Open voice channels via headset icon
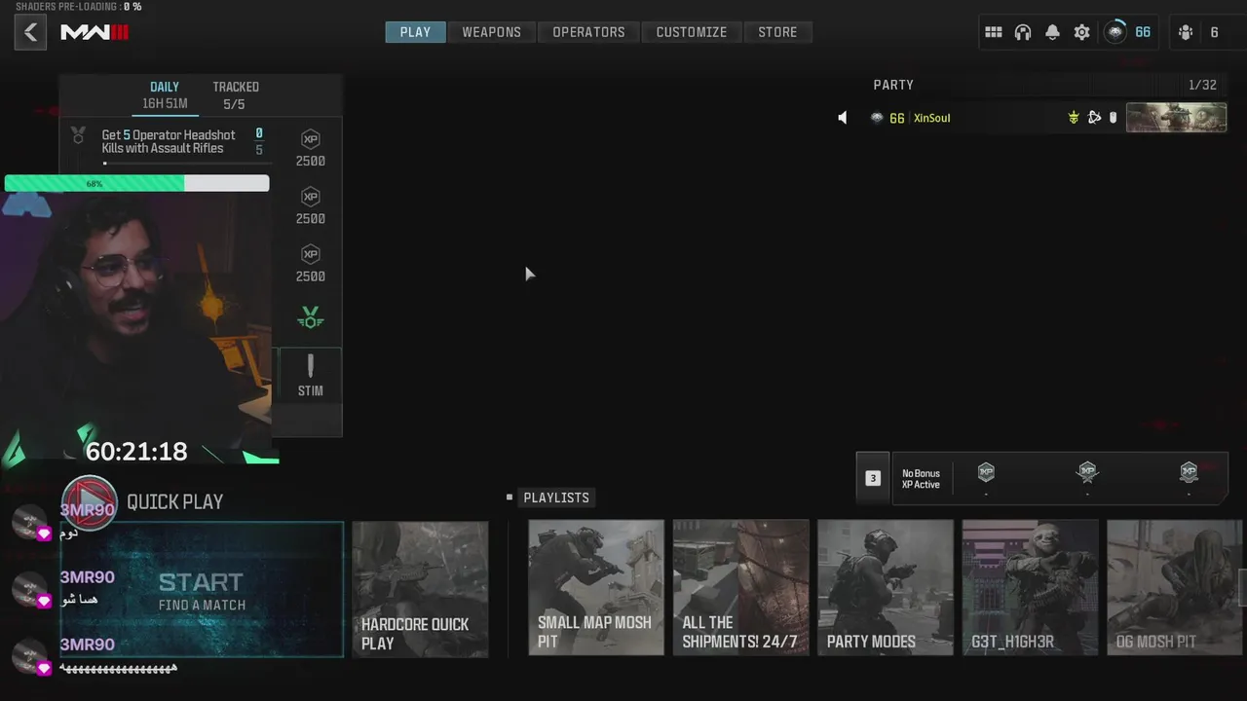1247x701 pixels. pyautogui.click(x=1023, y=32)
